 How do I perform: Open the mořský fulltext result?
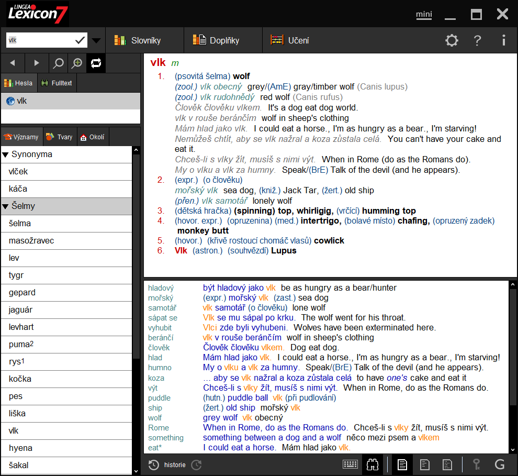click(x=161, y=298)
